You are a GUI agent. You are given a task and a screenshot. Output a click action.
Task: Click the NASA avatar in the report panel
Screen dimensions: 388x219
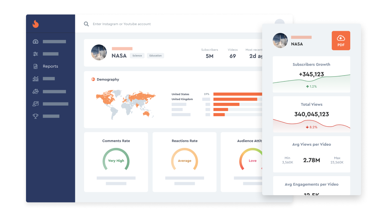[x=280, y=41]
